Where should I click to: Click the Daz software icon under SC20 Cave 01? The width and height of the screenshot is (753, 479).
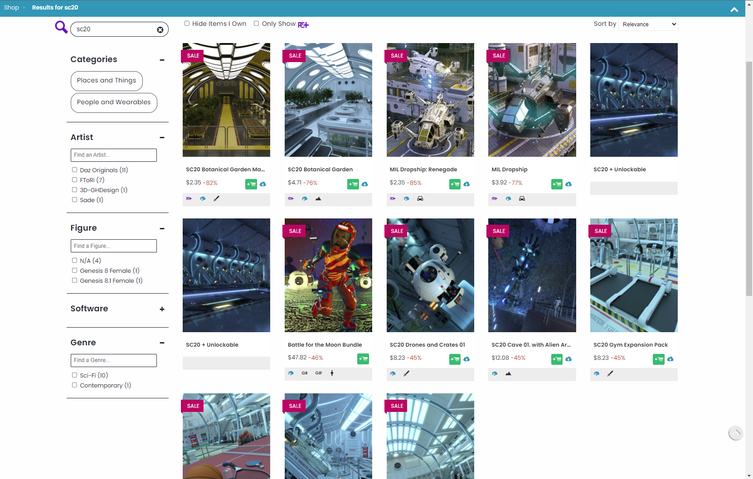click(495, 373)
